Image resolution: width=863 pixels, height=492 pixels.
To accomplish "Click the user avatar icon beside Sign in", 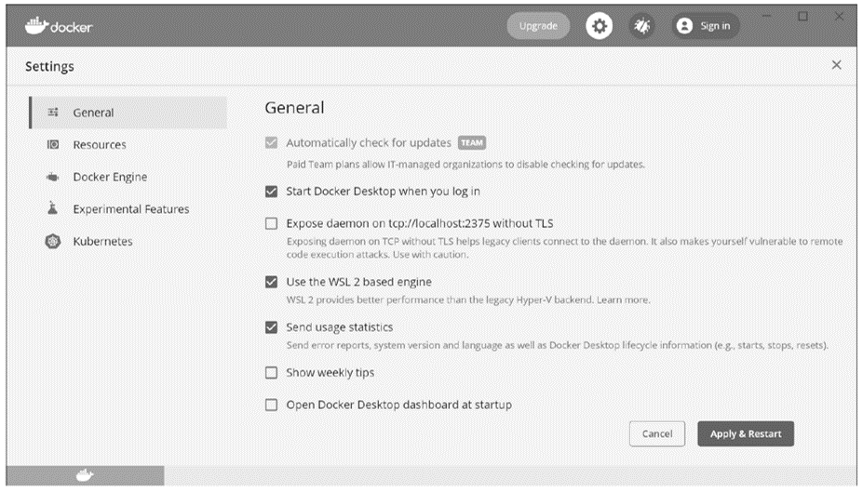I will (x=684, y=26).
